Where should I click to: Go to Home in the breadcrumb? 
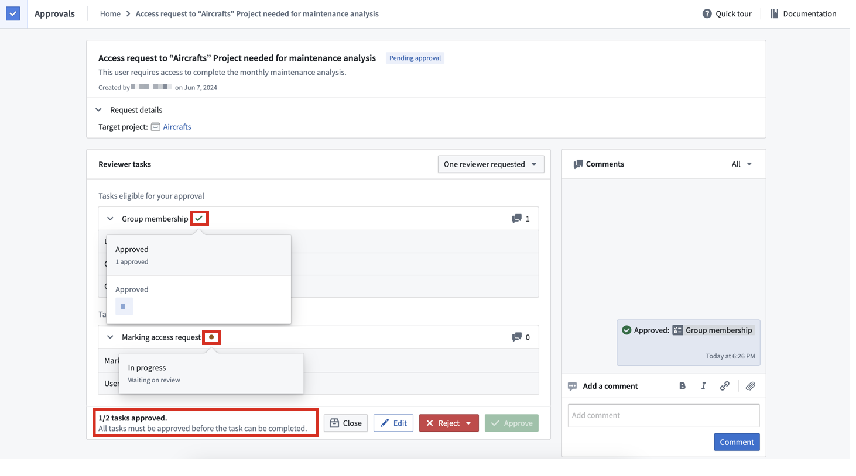point(110,13)
